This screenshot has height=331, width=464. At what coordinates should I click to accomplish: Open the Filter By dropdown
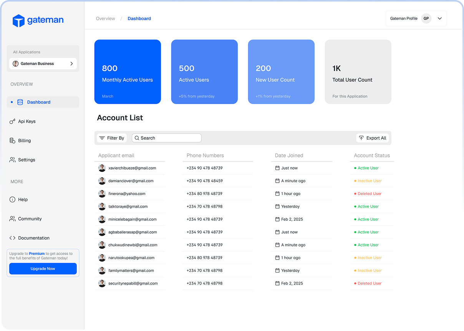tap(112, 138)
